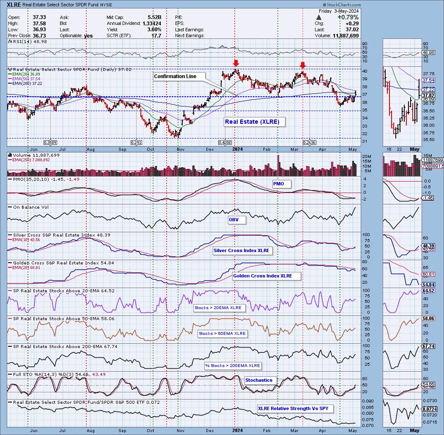The image size is (444, 435).
Task: Click the High price '37.58'
Action: click(x=39, y=24)
